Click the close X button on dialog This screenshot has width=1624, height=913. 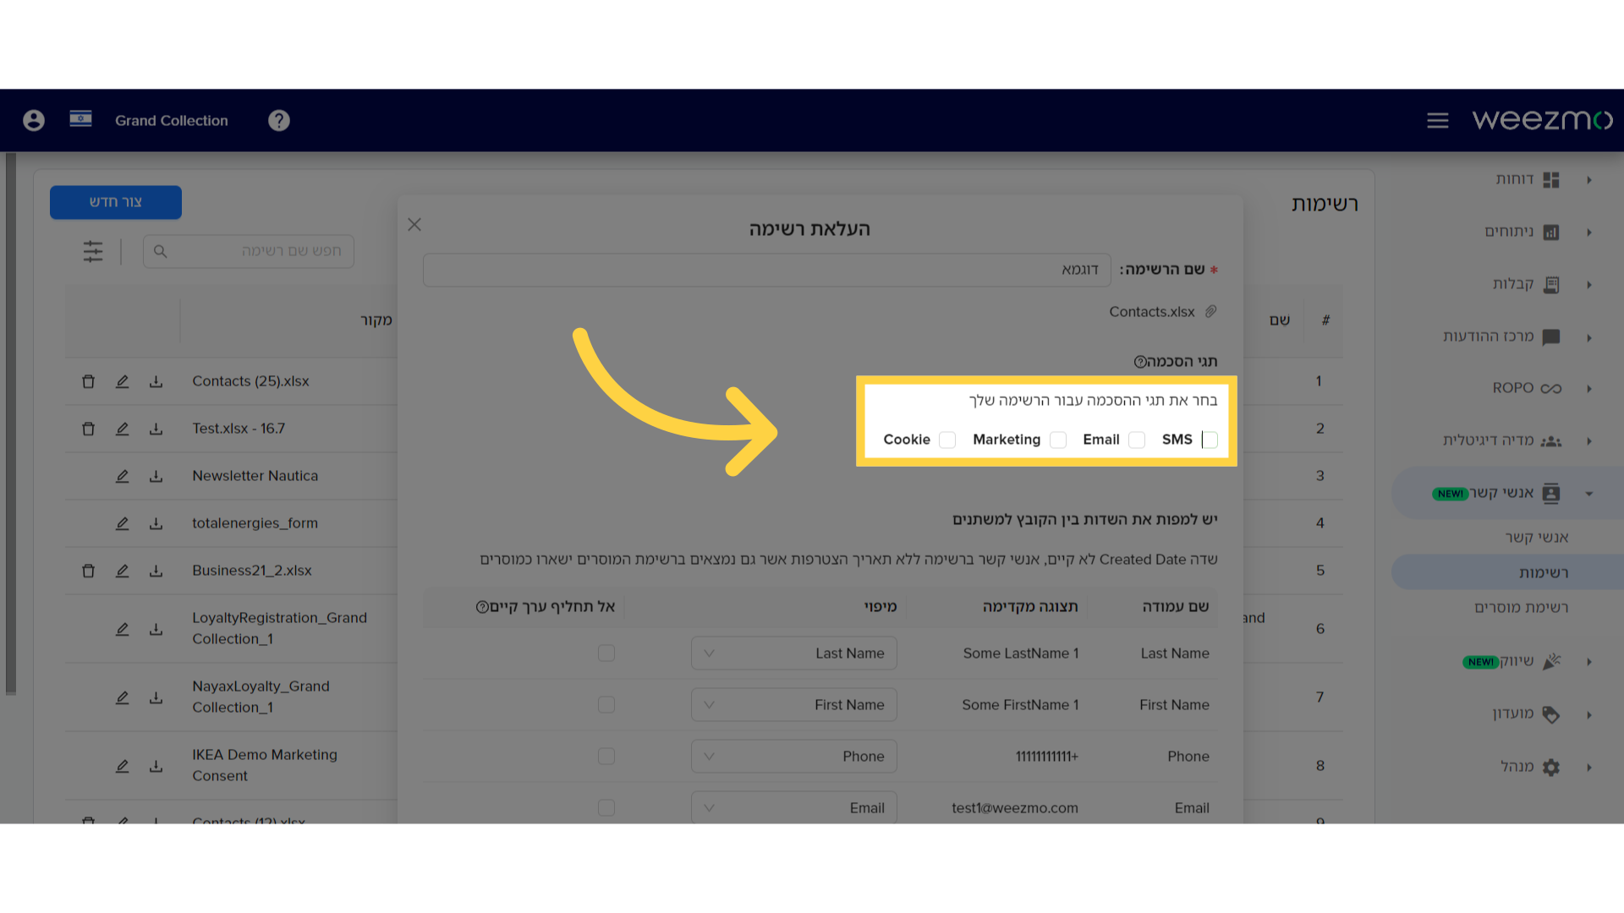414,224
